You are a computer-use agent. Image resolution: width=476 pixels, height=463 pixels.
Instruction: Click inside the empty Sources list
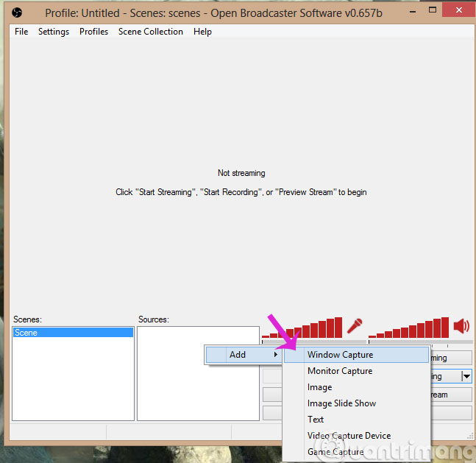[x=198, y=373]
